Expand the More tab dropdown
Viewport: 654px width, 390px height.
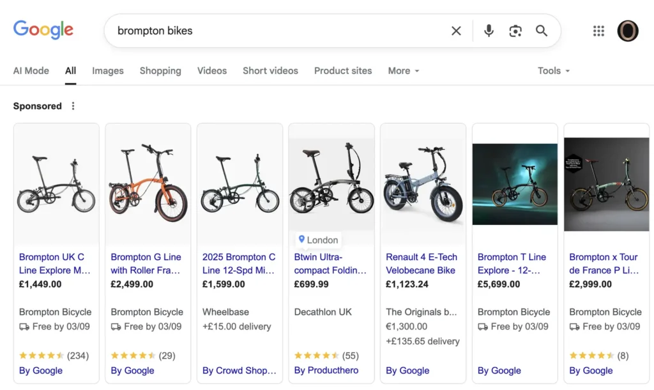pos(403,71)
